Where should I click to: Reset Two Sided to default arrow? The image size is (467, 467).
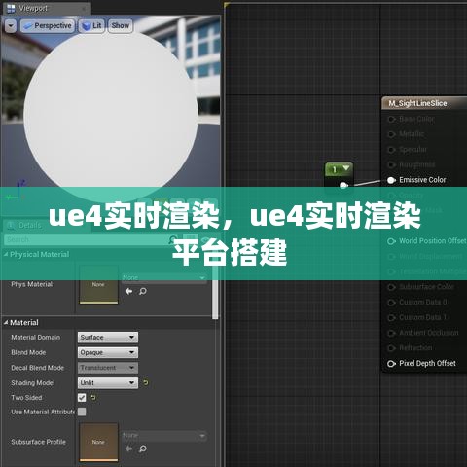[93, 398]
